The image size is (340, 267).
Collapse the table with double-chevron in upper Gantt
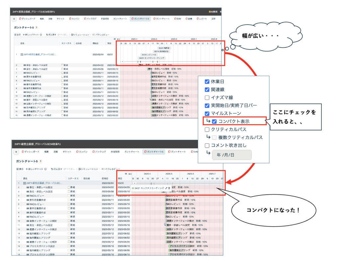pyautogui.click(x=115, y=39)
